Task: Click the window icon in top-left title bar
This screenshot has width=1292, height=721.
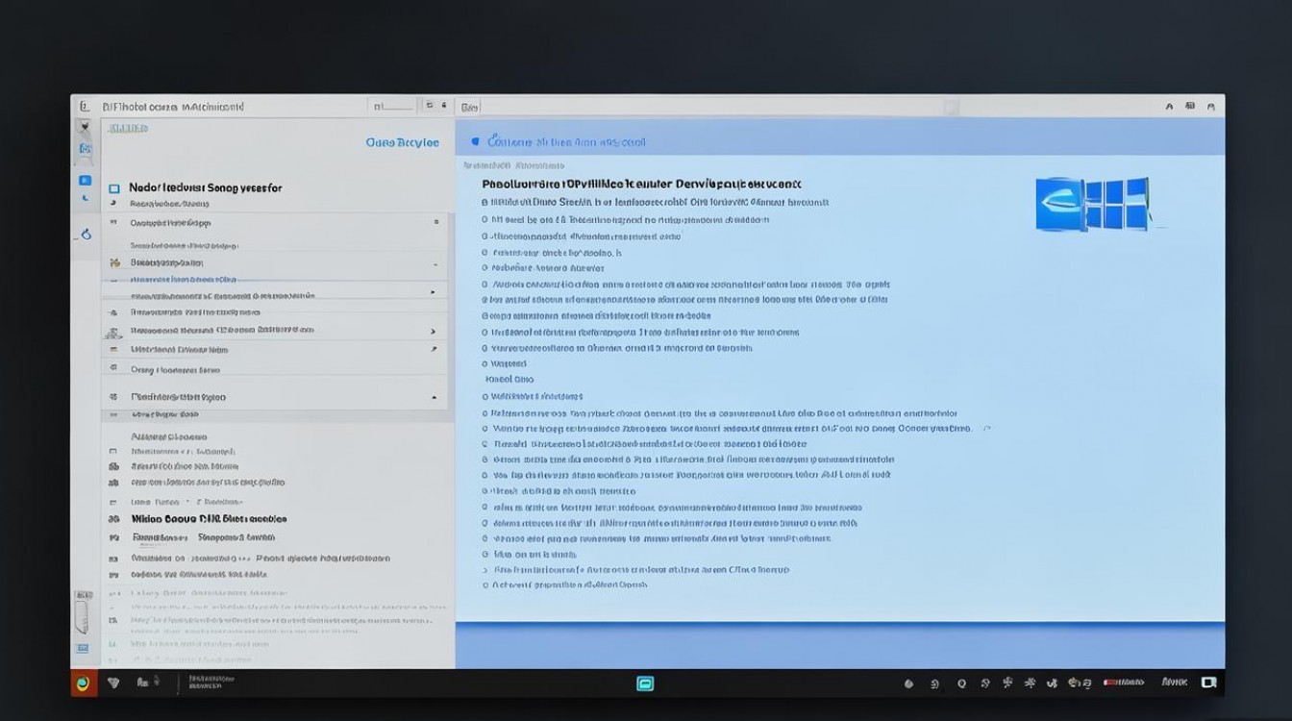Action: click(85, 107)
